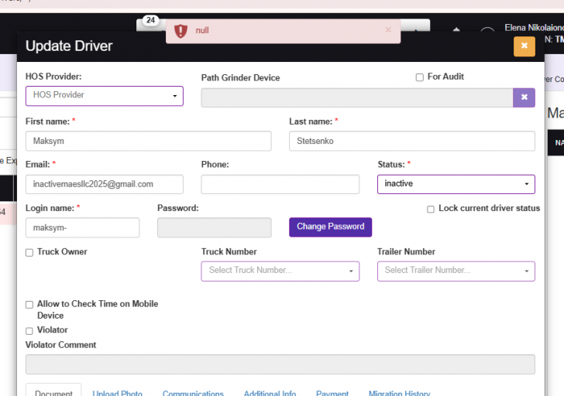The height and width of the screenshot is (396, 564).
Task: Enable Allow to Check Time on Mobile Device
Action: (29, 305)
